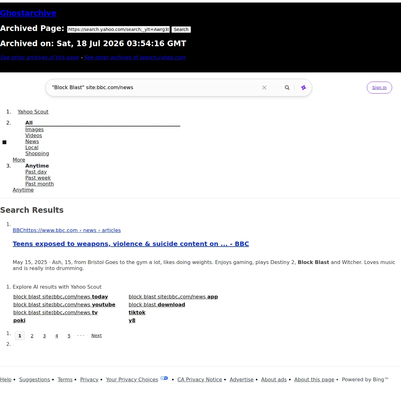
Task: Clear the search query with the X icon
Action: (264, 88)
